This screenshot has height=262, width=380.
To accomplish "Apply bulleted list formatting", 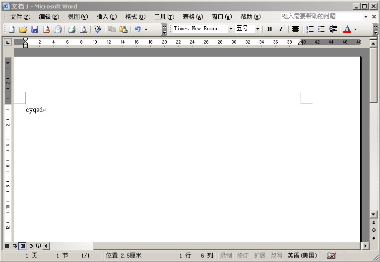I will (321, 29).
